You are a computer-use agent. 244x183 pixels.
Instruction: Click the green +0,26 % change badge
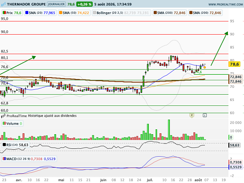coord(84,4)
